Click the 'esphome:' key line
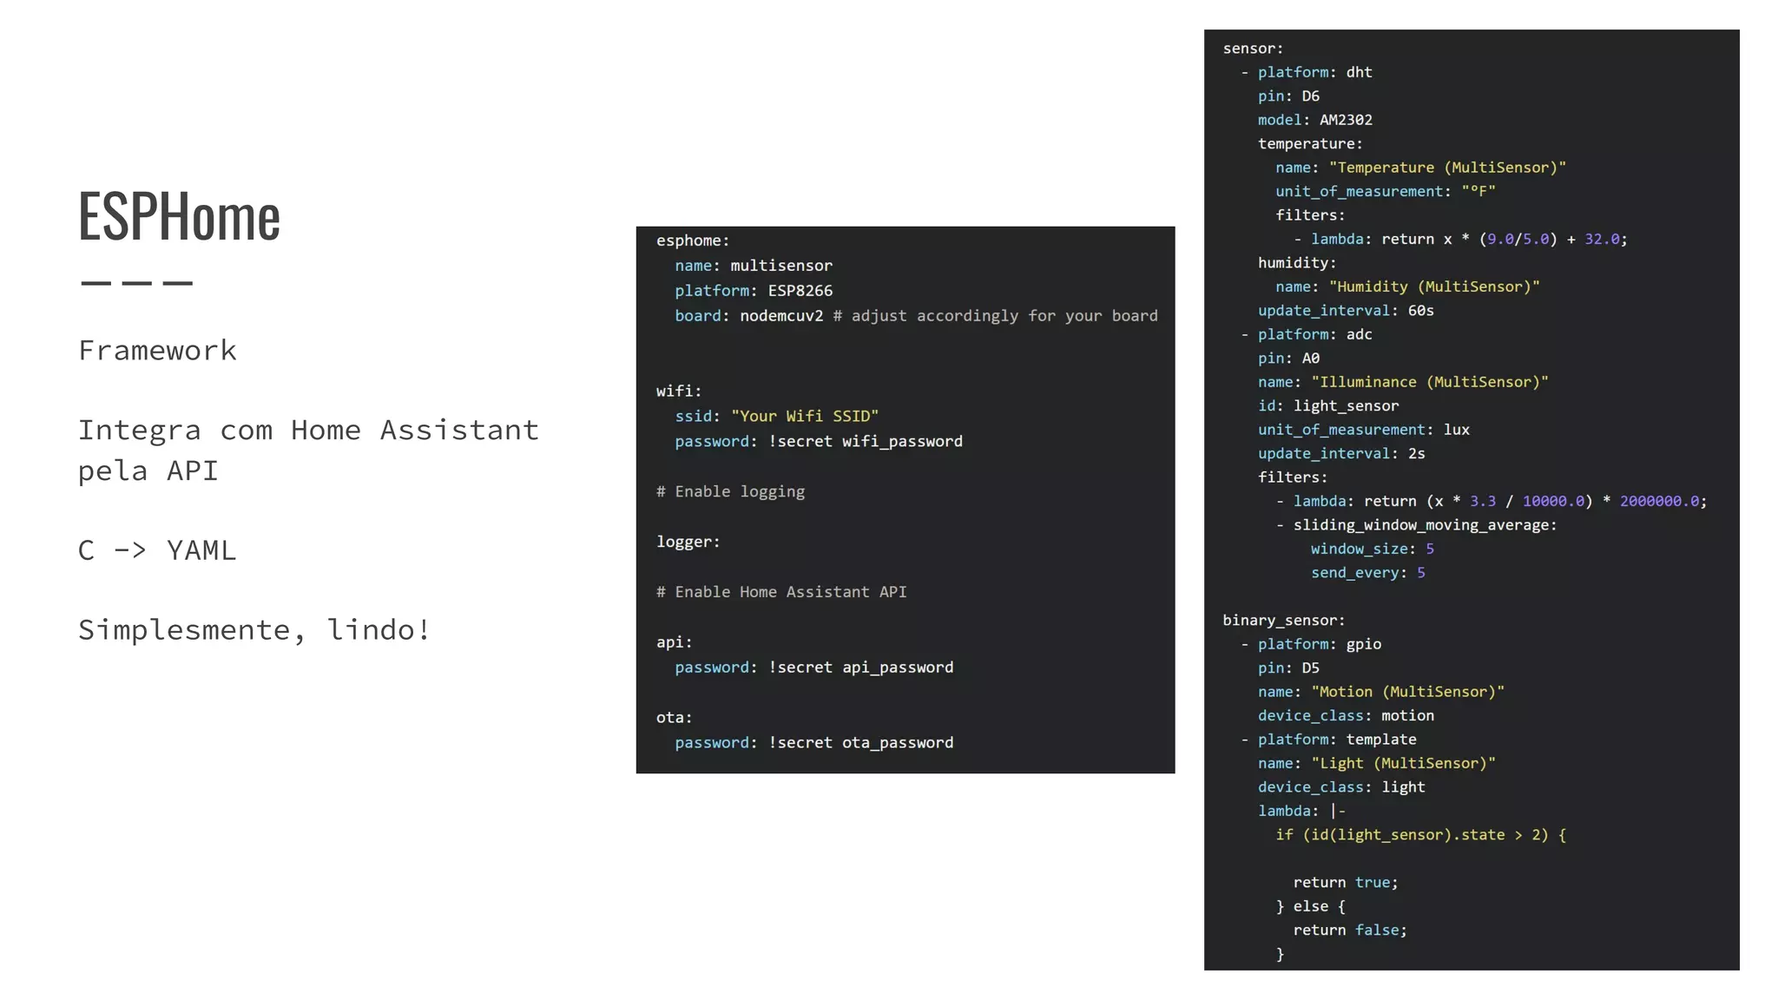The width and height of the screenshot is (1778, 1000). pos(693,240)
